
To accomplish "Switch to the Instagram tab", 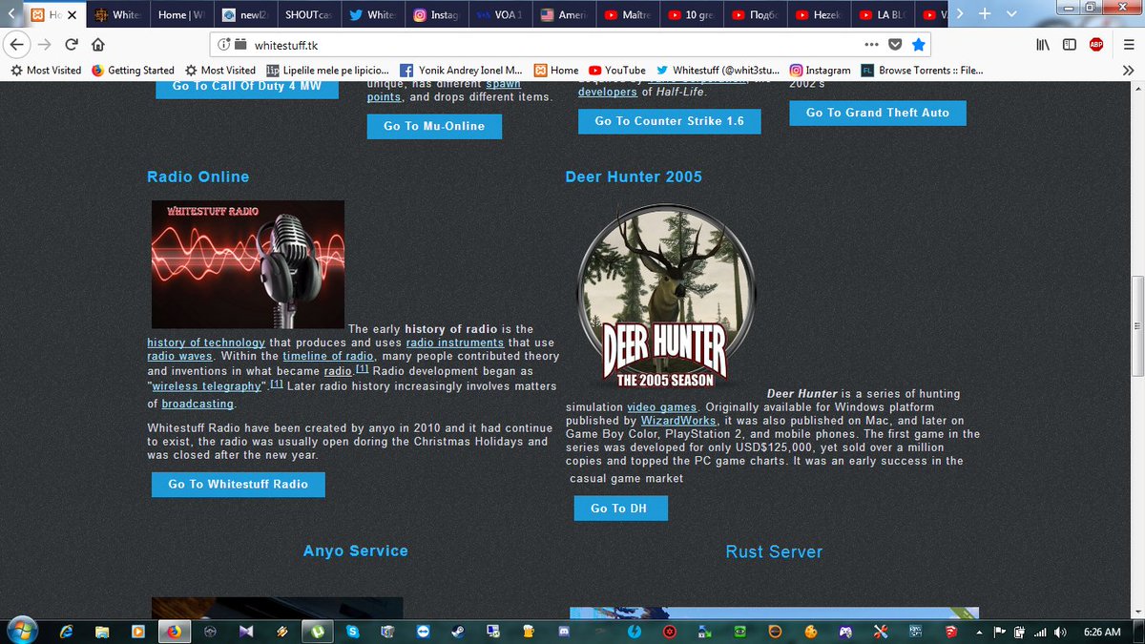I will [x=437, y=15].
